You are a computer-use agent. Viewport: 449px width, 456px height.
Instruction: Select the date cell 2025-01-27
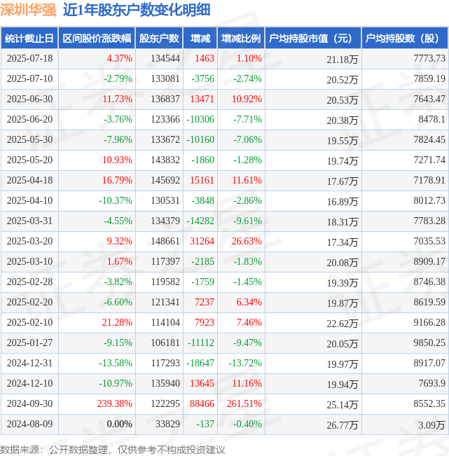[x=29, y=343]
